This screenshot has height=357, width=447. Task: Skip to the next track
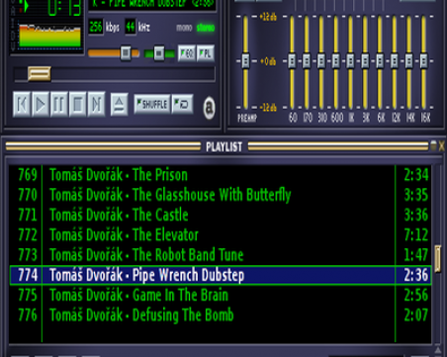[x=96, y=105]
